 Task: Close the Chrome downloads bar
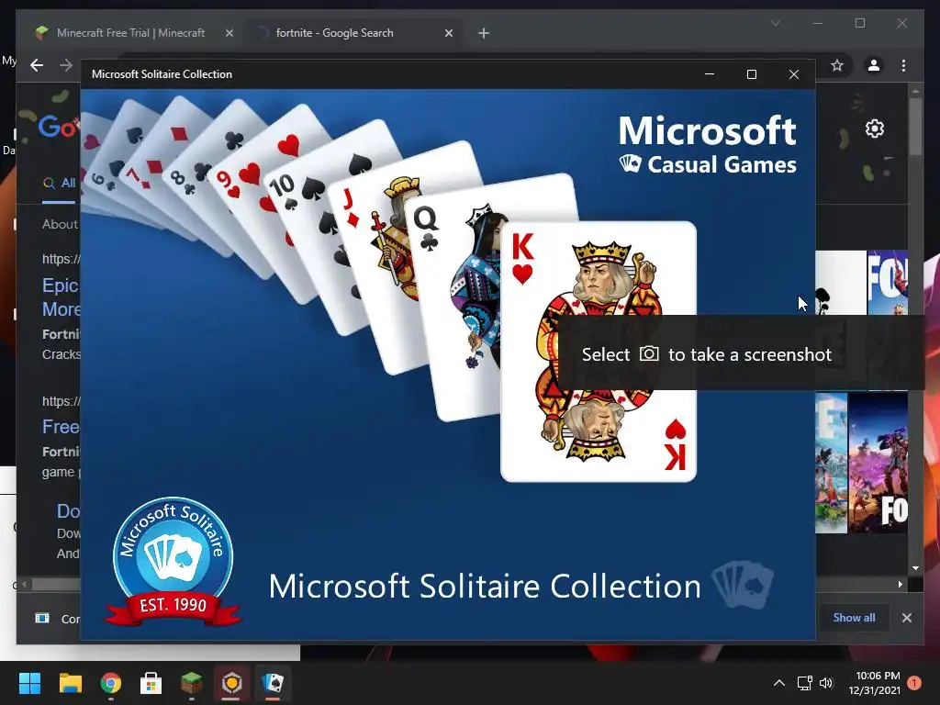tap(906, 618)
